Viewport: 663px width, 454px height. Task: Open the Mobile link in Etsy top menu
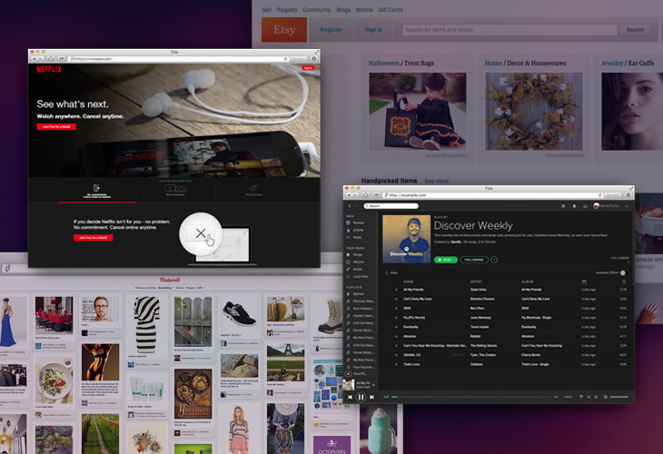[x=364, y=10]
